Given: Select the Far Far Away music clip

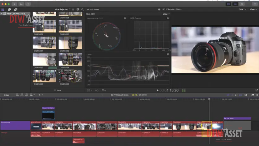Looking at the screenshot, I should (x=237, y=118).
